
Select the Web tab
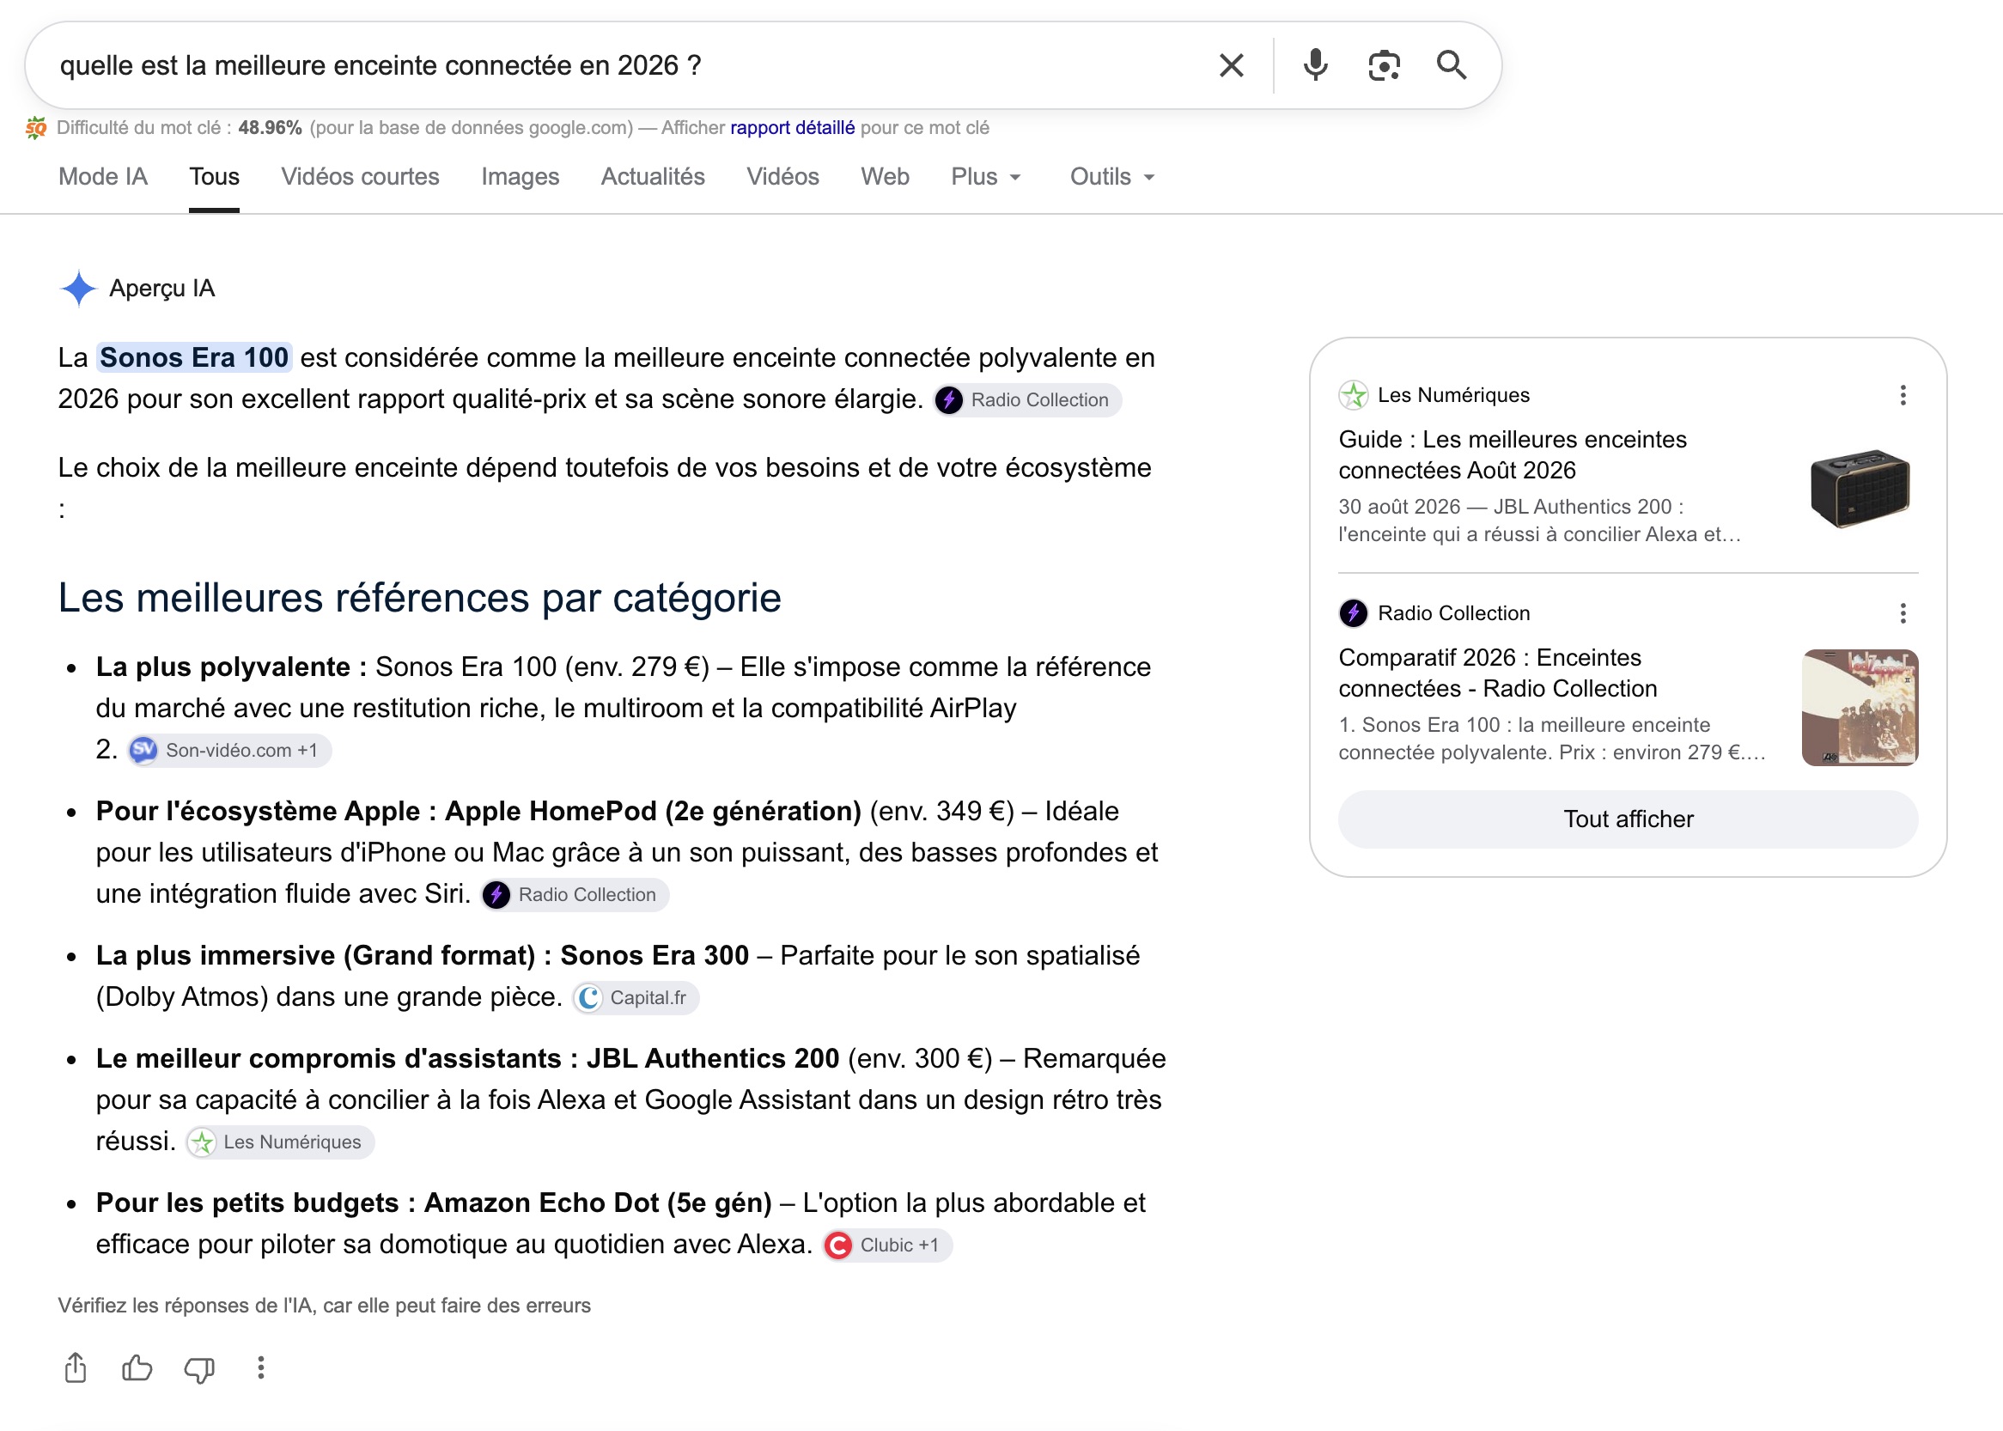tap(885, 177)
